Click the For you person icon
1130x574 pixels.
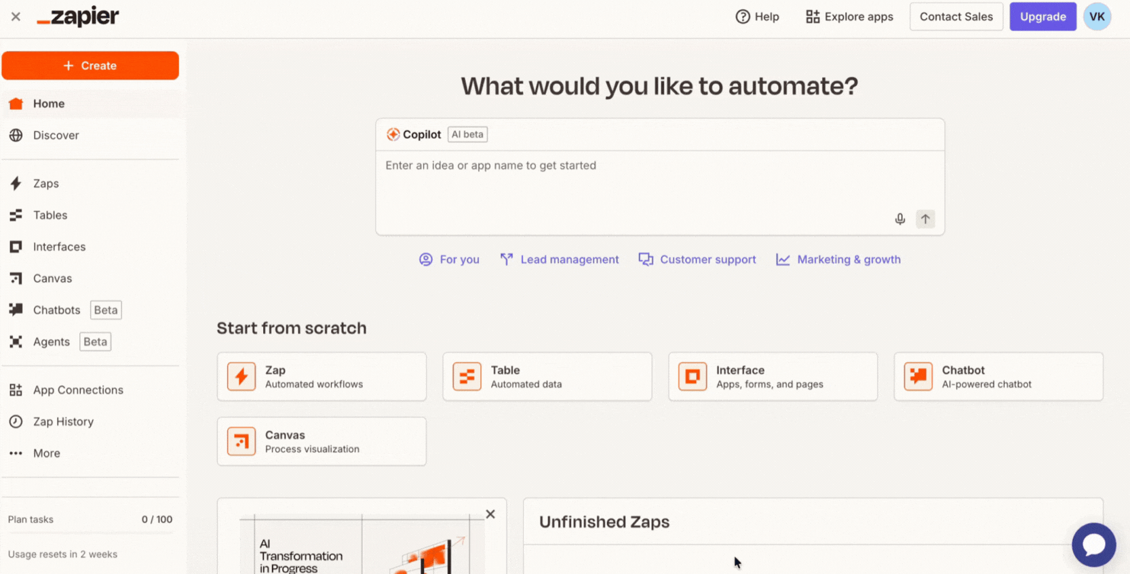pyautogui.click(x=426, y=260)
